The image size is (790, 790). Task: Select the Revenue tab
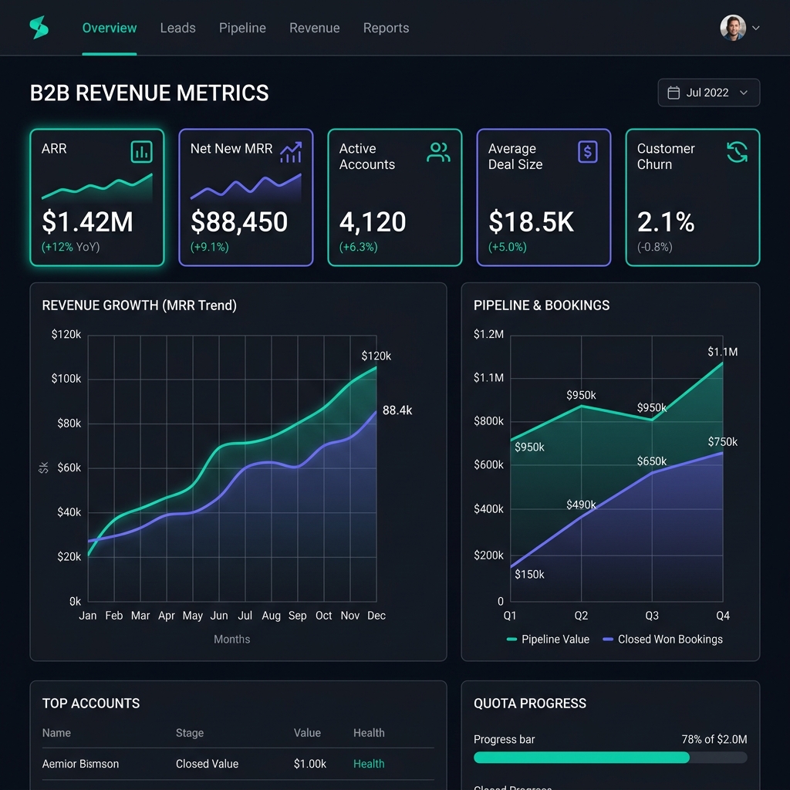(x=315, y=29)
